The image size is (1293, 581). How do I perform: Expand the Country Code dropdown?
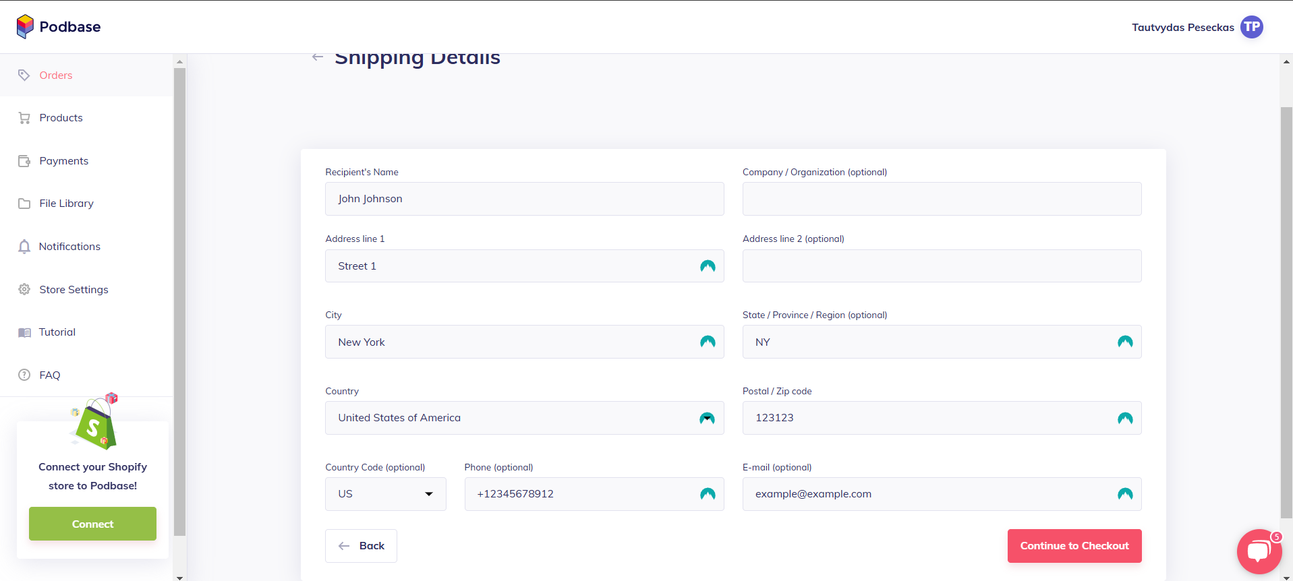coord(385,494)
